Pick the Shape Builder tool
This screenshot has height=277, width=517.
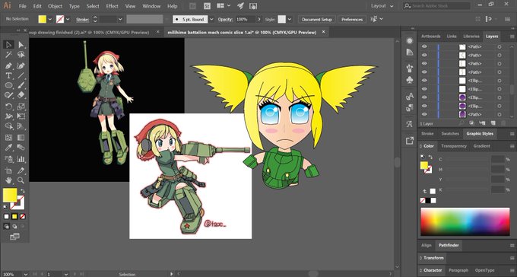click(8, 126)
